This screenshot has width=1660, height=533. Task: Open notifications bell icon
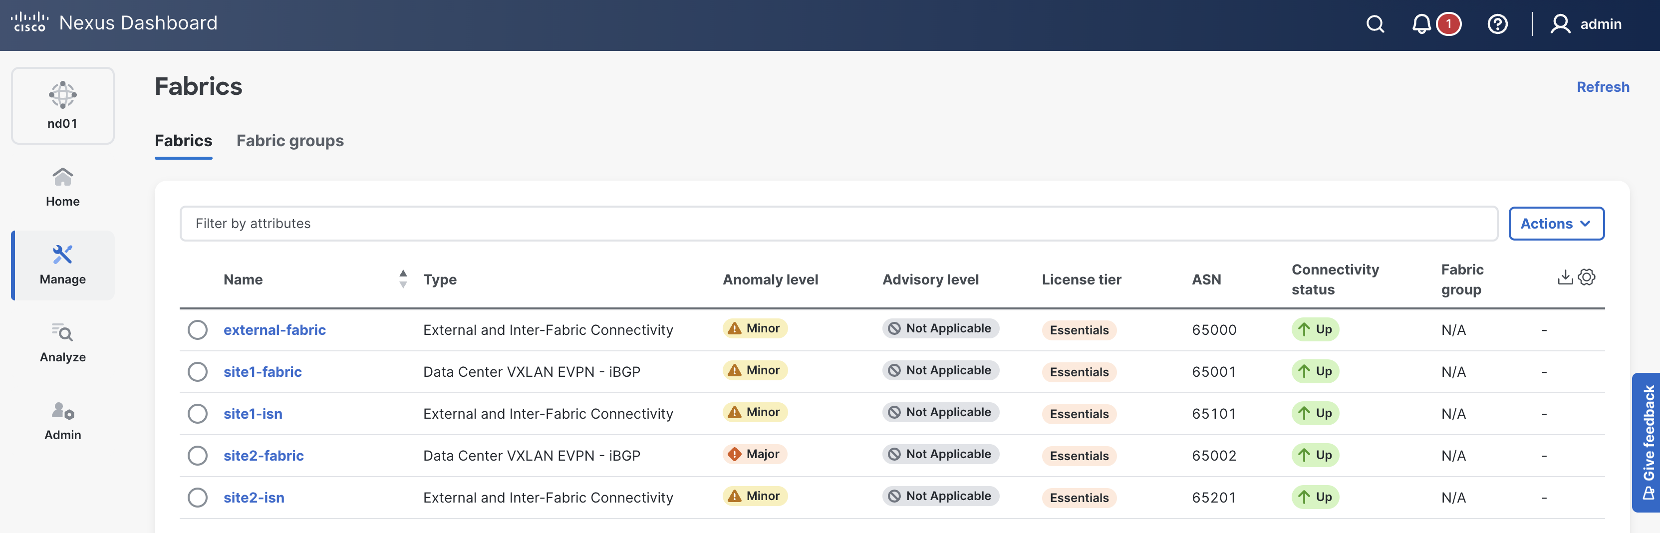(1421, 24)
